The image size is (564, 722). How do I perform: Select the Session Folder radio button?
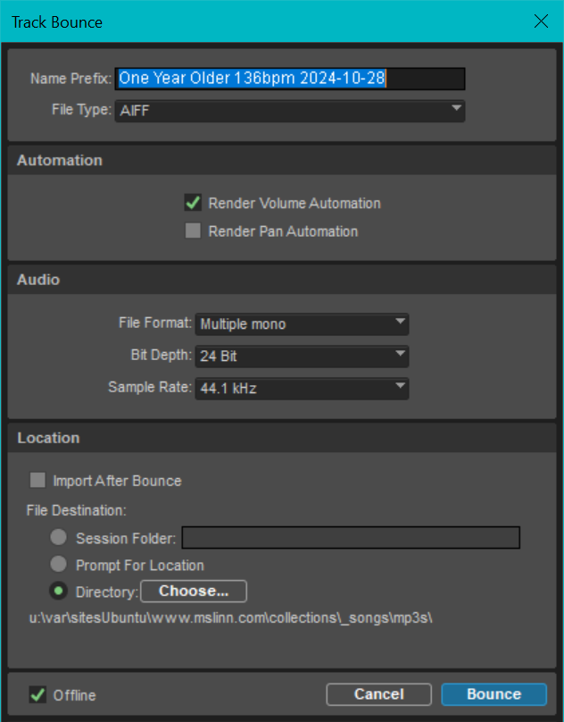pos(59,538)
